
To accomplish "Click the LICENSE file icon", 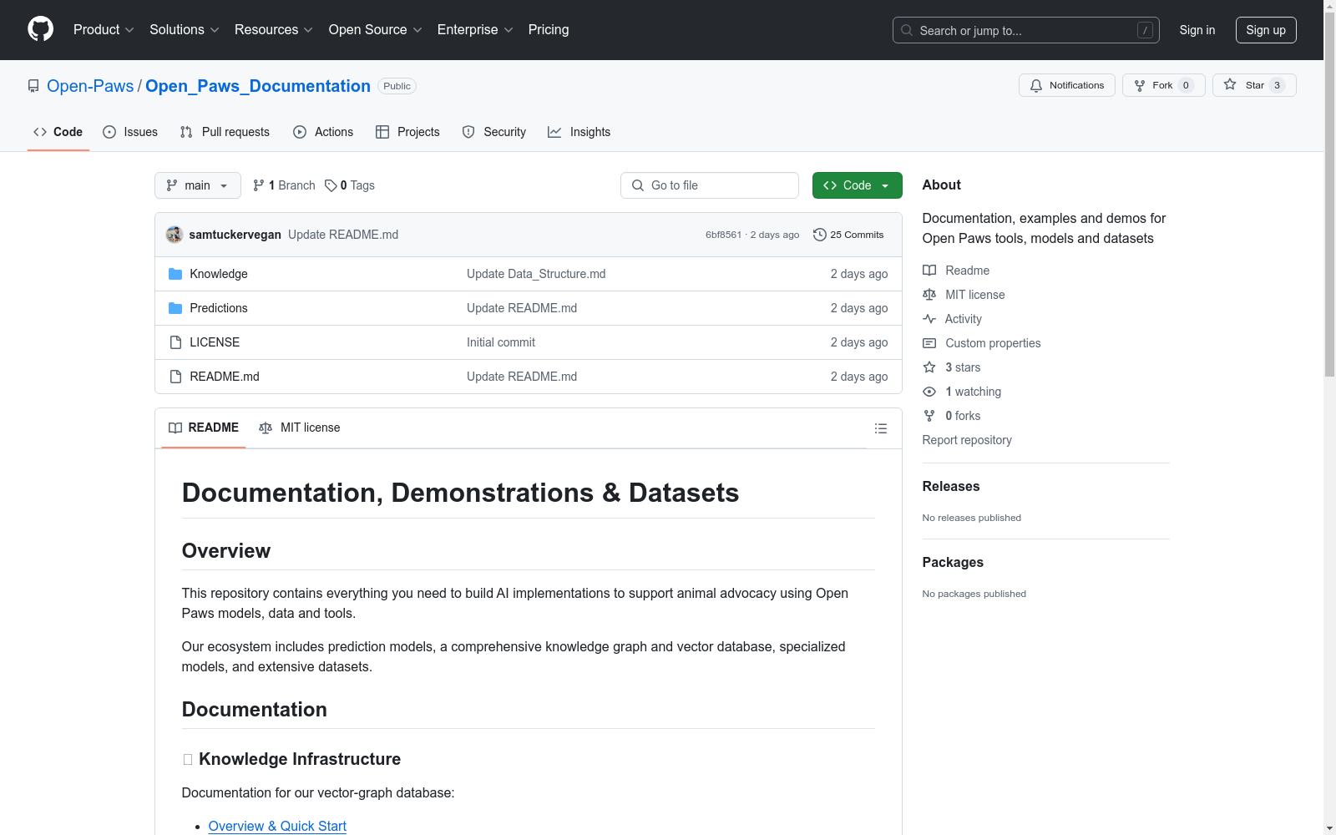I will pos(175,342).
